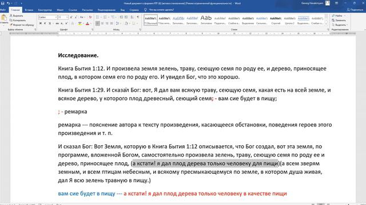Activate Формат по образцу format painter
366x205 pixels.
click(22, 24)
